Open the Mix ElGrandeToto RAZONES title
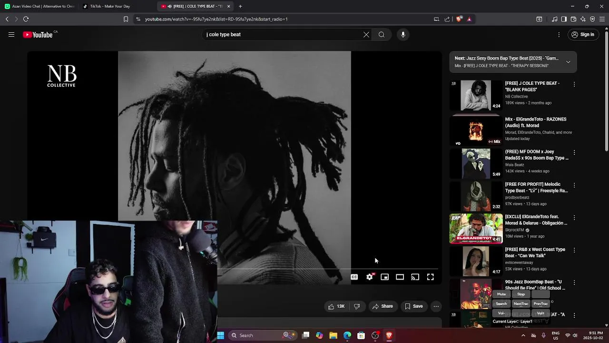 click(x=536, y=122)
